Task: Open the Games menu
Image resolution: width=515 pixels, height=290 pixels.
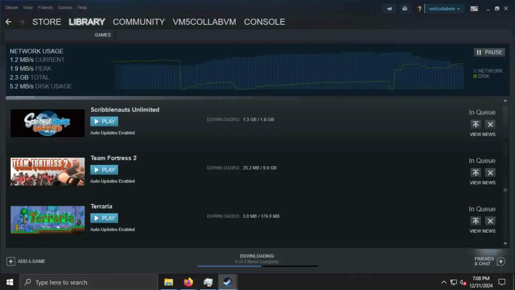Action: click(x=65, y=8)
